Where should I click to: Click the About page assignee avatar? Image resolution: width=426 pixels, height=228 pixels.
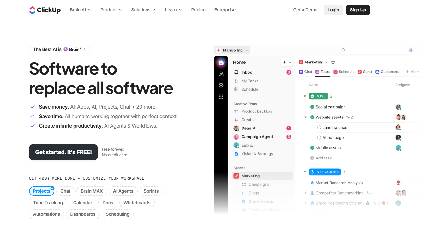coord(399,138)
